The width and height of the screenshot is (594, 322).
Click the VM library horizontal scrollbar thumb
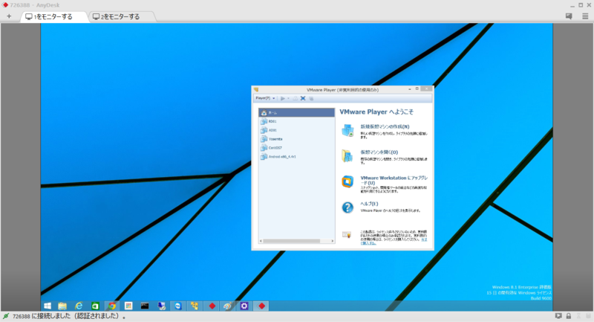[292, 241]
